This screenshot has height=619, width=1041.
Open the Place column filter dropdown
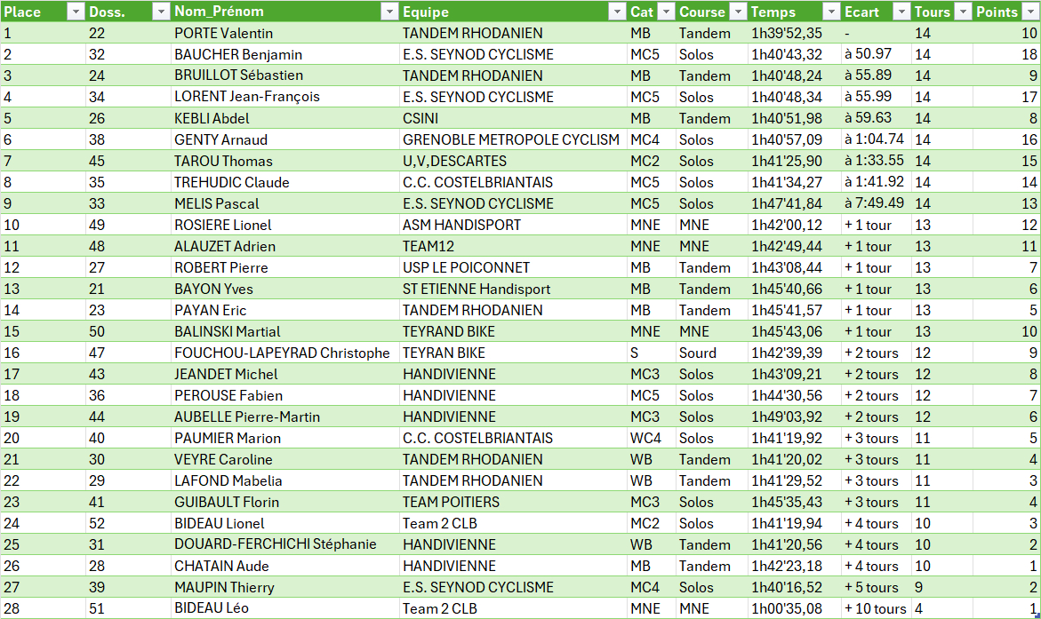76,12
